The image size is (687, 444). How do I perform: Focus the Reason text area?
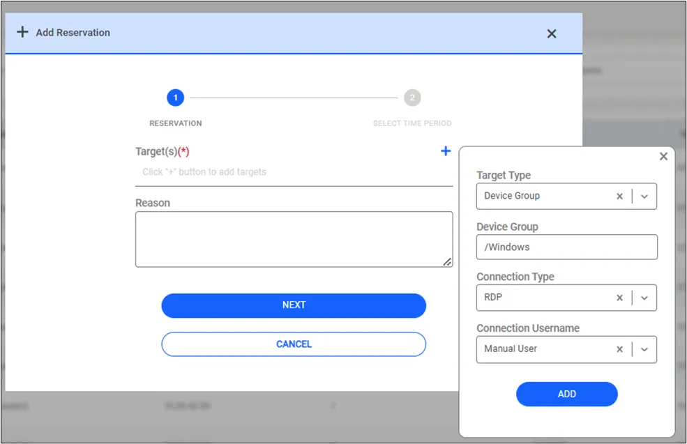tap(294, 239)
